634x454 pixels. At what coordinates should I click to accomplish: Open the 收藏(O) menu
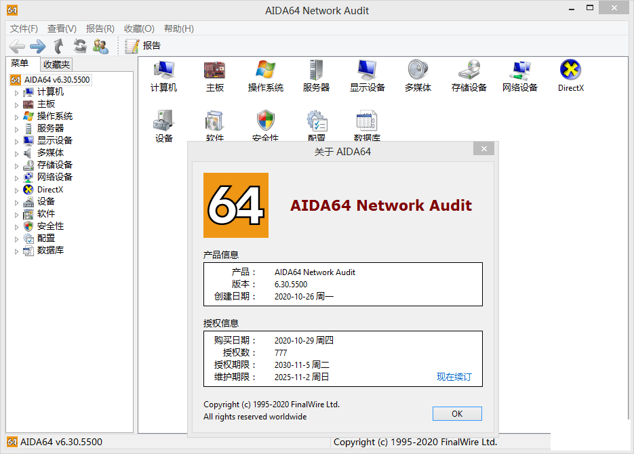(x=139, y=28)
